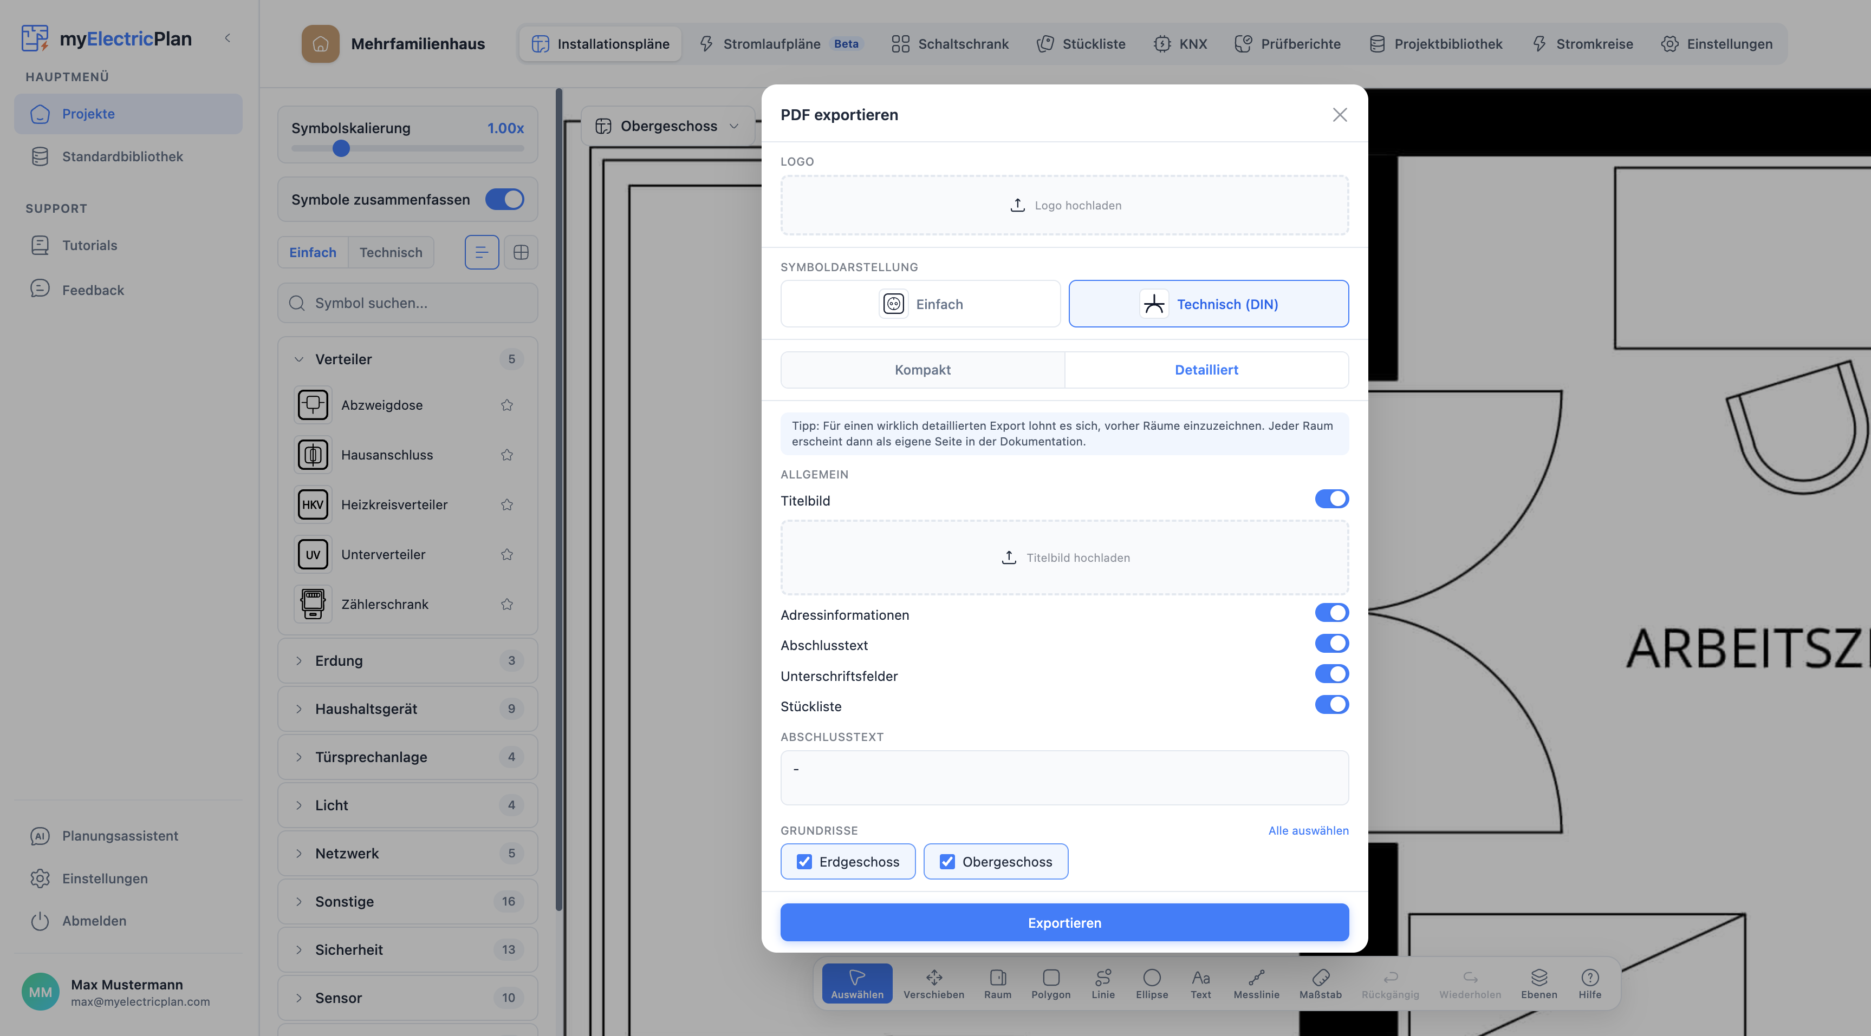Image resolution: width=1871 pixels, height=1036 pixels.
Task: Click the Abmelden logout icon
Action: click(40, 921)
